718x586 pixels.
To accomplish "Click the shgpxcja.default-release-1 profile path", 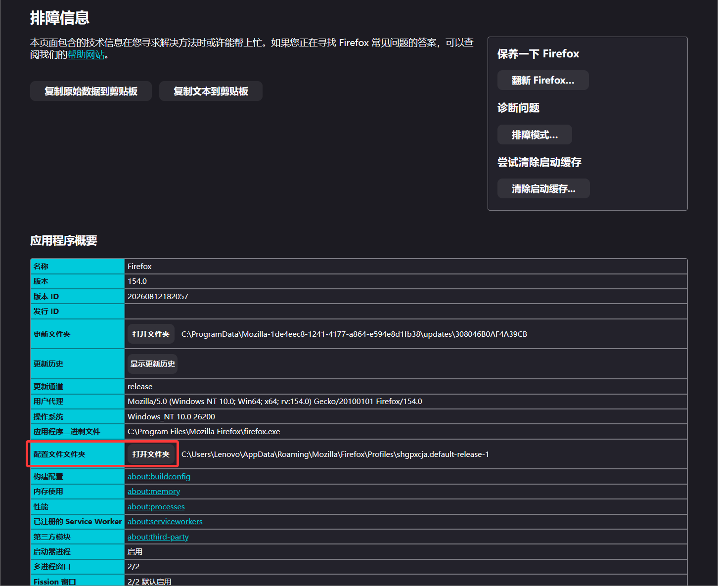I will [335, 454].
